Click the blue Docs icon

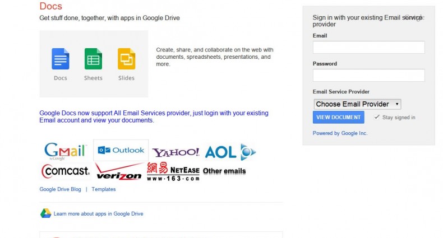(61, 59)
